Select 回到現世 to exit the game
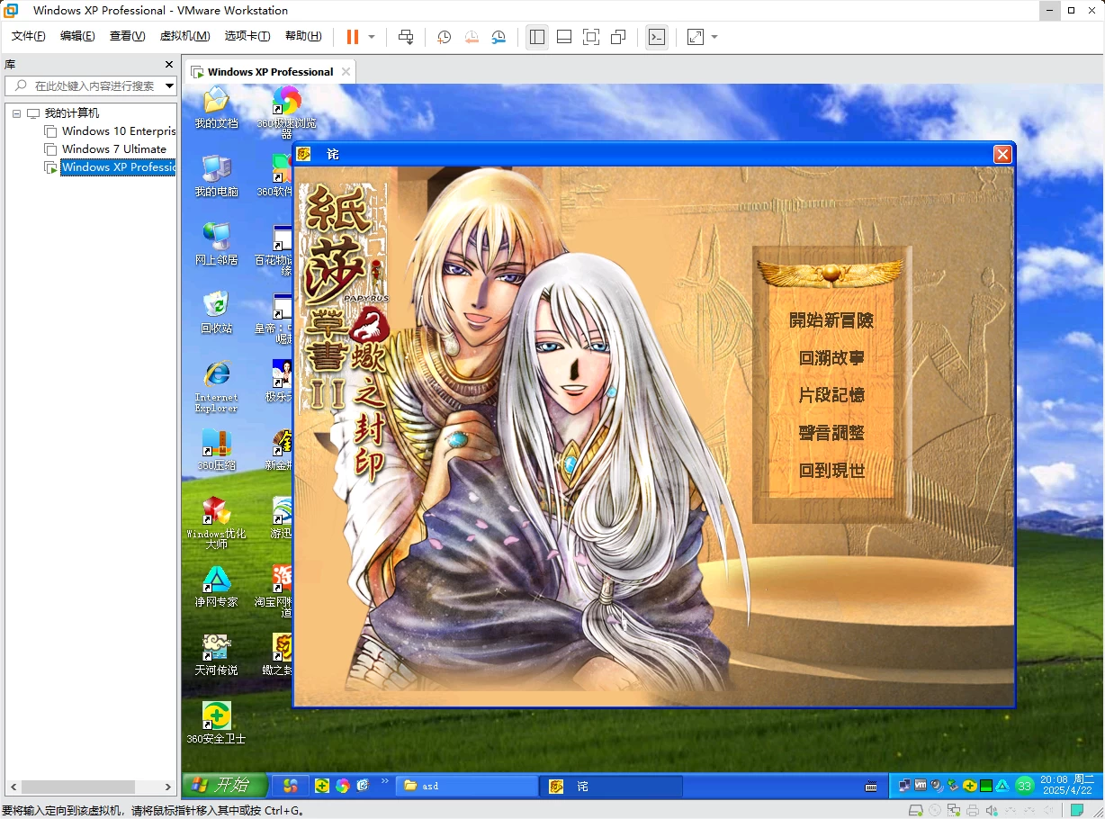 (831, 471)
